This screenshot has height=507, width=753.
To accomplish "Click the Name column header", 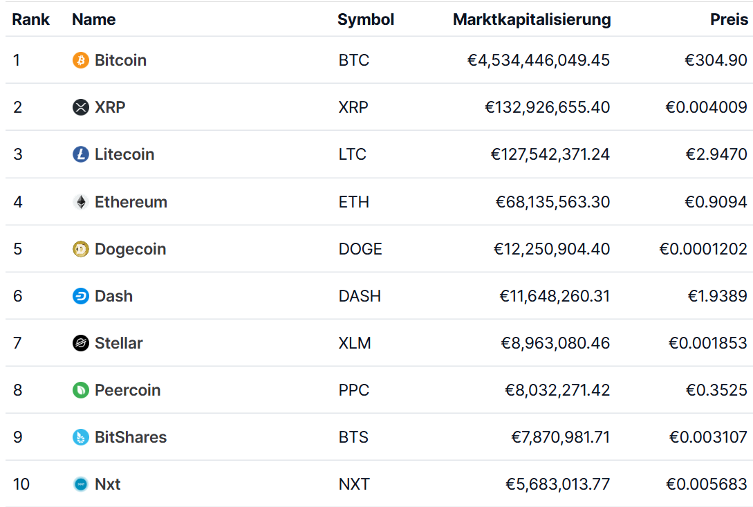I will pyautogui.click(x=94, y=19).
